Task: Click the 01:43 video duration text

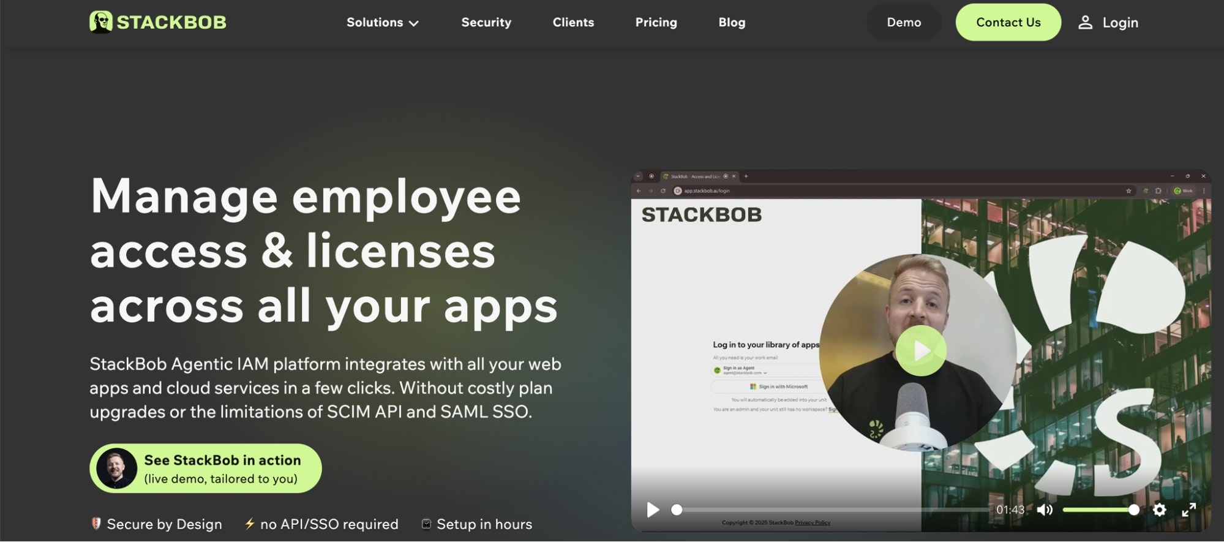Action: tap(1010, 510)
